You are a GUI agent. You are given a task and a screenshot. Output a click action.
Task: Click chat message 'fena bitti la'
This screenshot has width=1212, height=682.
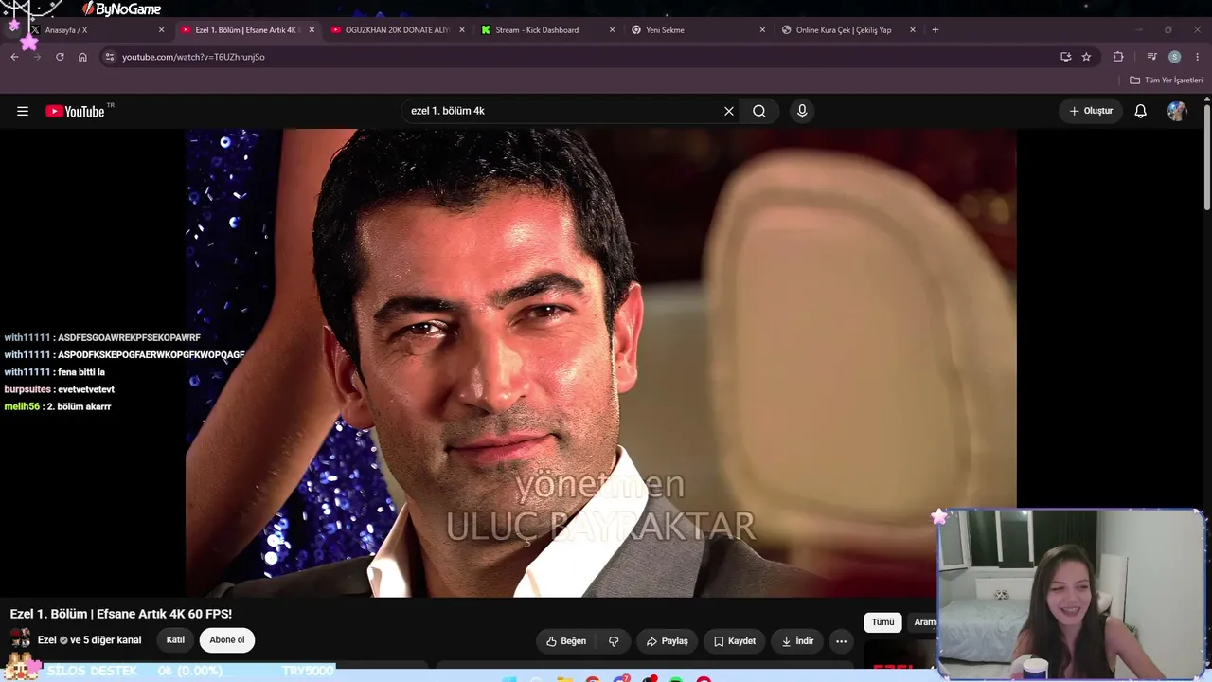point(81,372)
